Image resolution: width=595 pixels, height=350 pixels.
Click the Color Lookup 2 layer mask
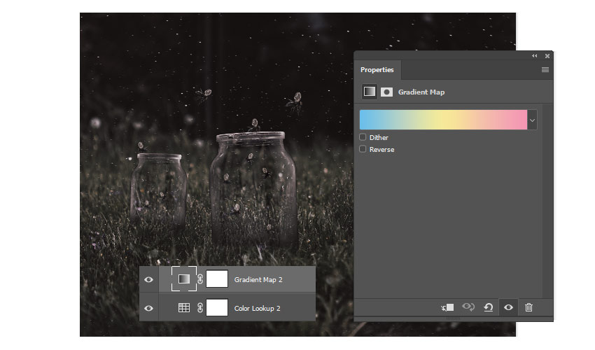pos(217,307)
